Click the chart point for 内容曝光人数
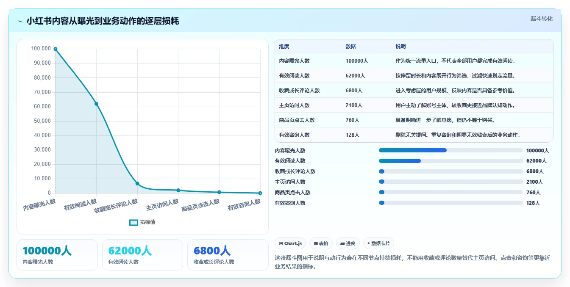Image resolution: width=570 pixels, height=287 pixels. [x=56, y=49]
